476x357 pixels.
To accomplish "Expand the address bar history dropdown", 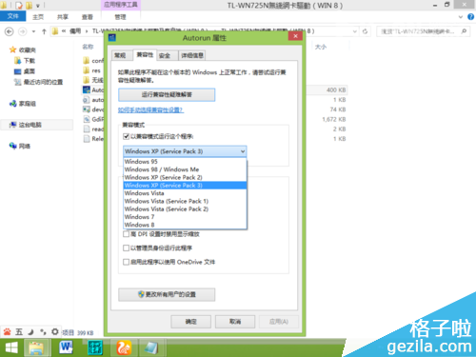I will tap(355, 31).
